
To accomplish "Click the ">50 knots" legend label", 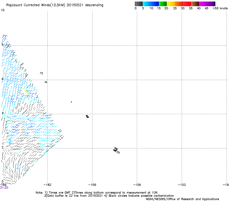I will [220, 8].
